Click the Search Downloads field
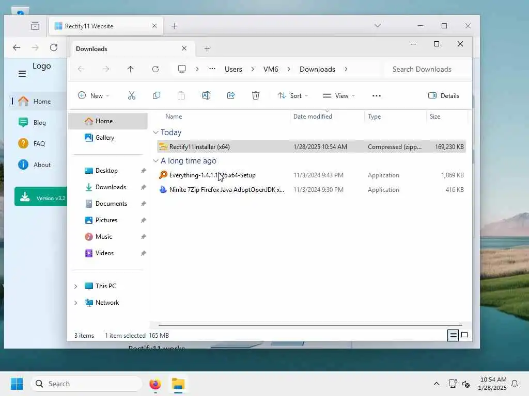The width and height of the screenshot is (529, 396). [x=427, y=69]
